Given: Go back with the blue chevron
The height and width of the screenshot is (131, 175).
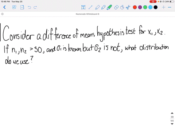Looking at the screenshot, I should 4,7.
